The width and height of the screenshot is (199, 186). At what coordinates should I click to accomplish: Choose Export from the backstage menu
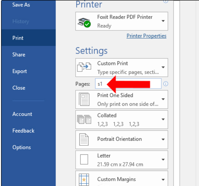coord(20,71)
